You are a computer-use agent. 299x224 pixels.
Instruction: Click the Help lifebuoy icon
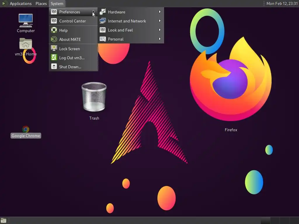(x=54, y=30)
